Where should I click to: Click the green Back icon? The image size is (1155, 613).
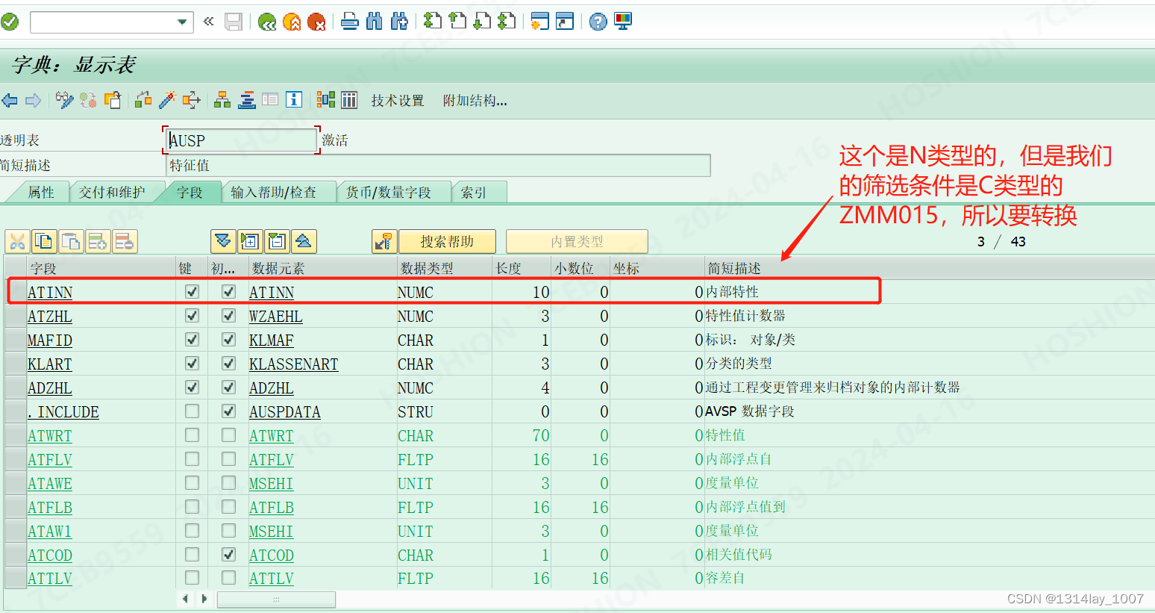266,22
